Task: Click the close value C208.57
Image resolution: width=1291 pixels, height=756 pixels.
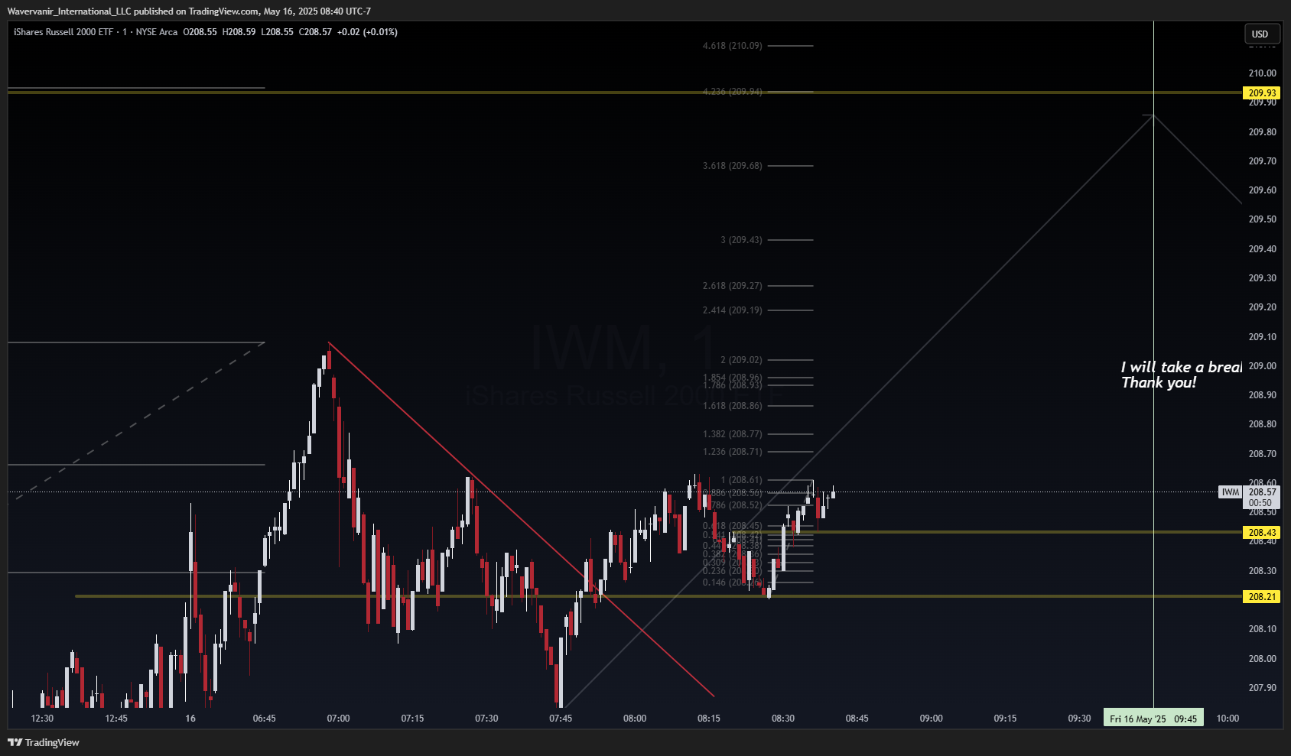Action: pos(315,32)
